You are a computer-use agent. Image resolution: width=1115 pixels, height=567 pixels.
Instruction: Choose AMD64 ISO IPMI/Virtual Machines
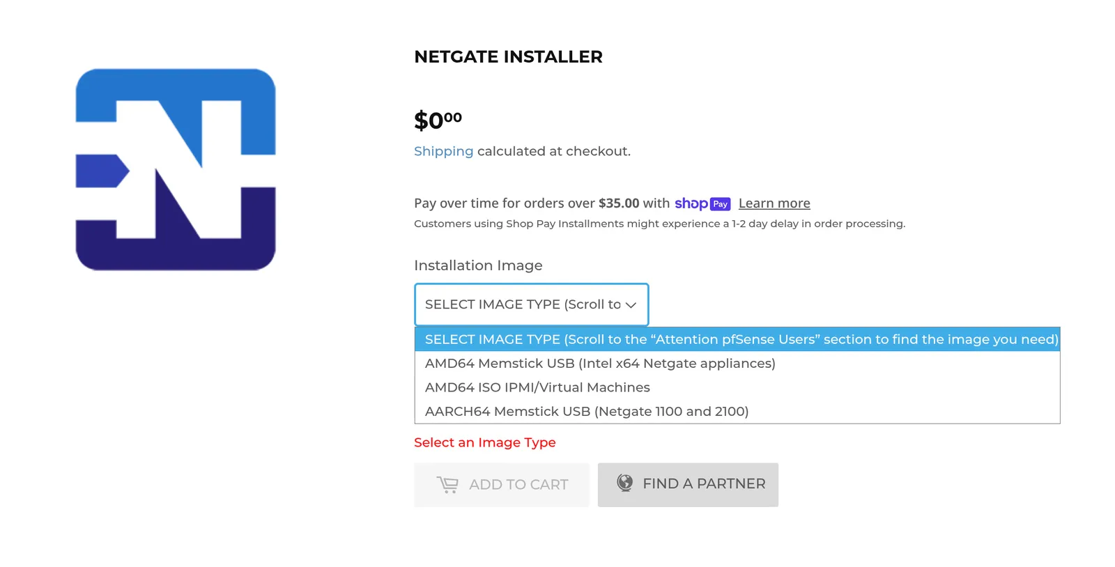pos(737,387)
